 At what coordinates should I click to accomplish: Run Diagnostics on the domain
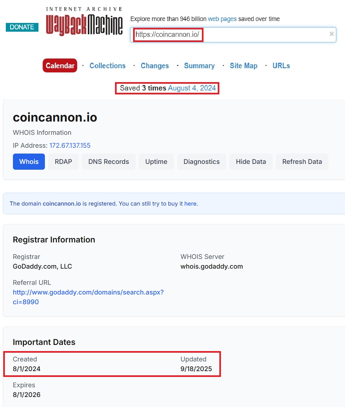(202, 162)
